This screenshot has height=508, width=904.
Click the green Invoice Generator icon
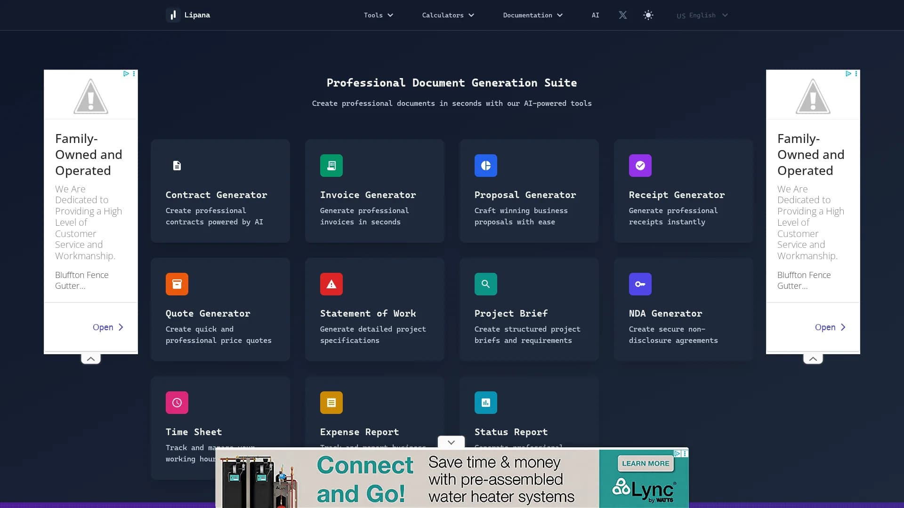331,166
